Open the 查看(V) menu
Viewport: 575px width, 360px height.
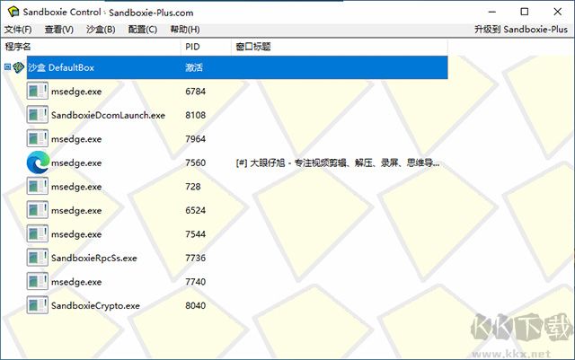[58, 30]
